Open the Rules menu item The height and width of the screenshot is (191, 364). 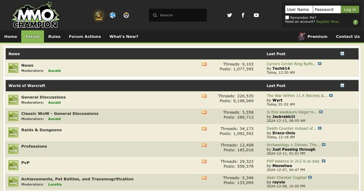(54, 36)
